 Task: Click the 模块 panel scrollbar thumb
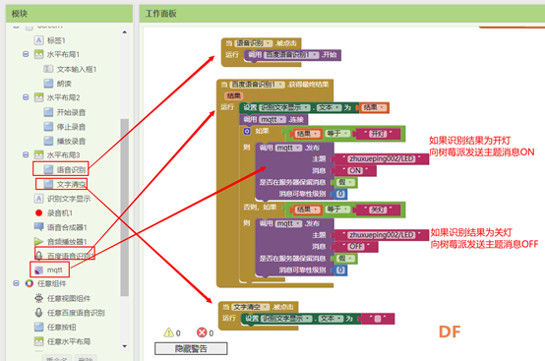pyautogui.click(x=124, y=208)
